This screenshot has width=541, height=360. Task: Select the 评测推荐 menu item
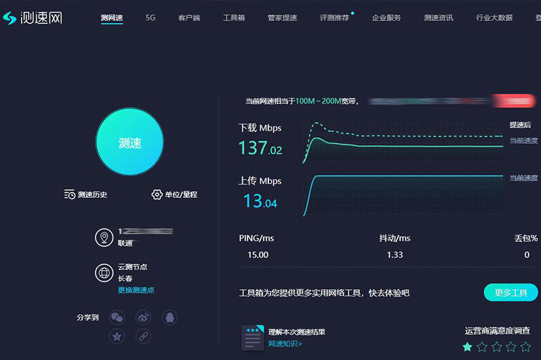pyautogui.click(x=334, y=18)
